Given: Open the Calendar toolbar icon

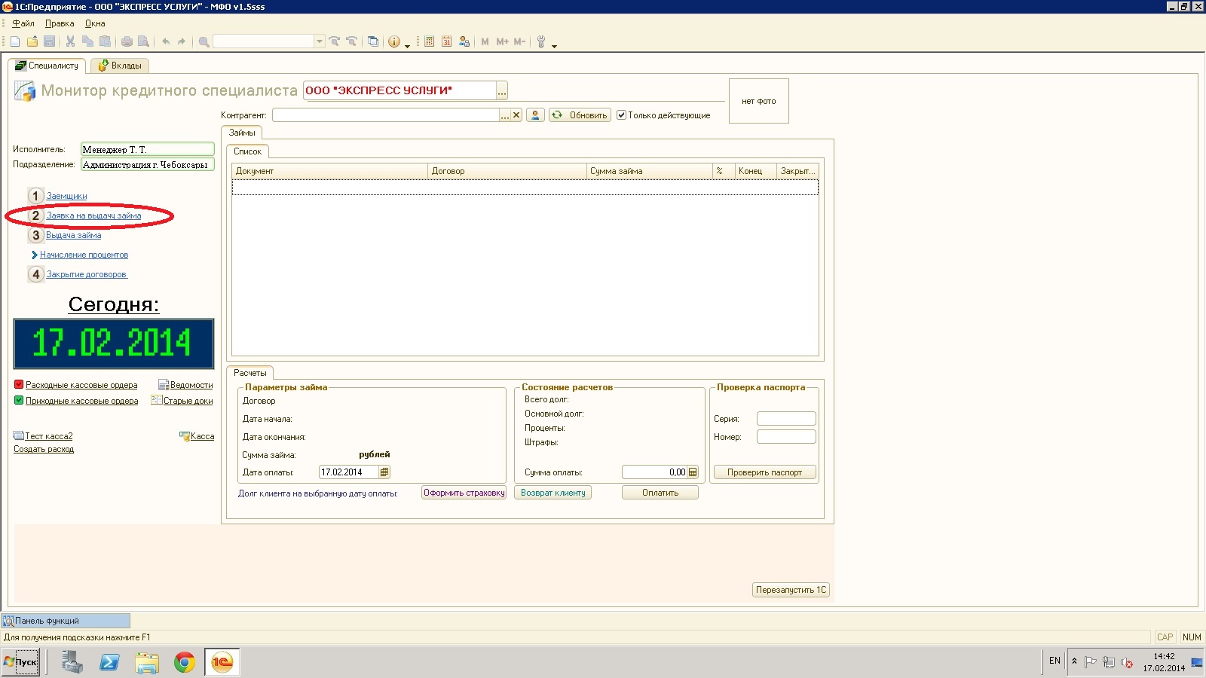Looking at the screenshot, I should tap(446, 41).
